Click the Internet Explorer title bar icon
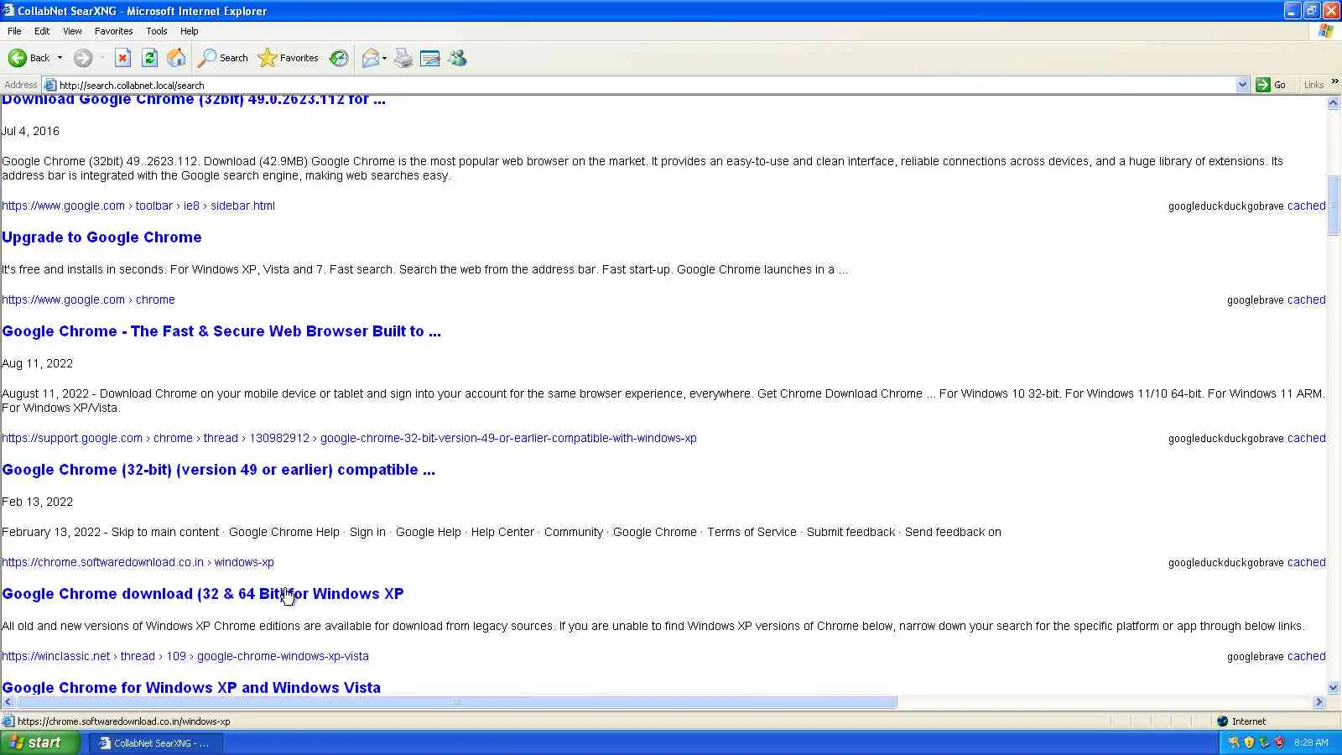The image size is (1342, 755). [8, 11]
